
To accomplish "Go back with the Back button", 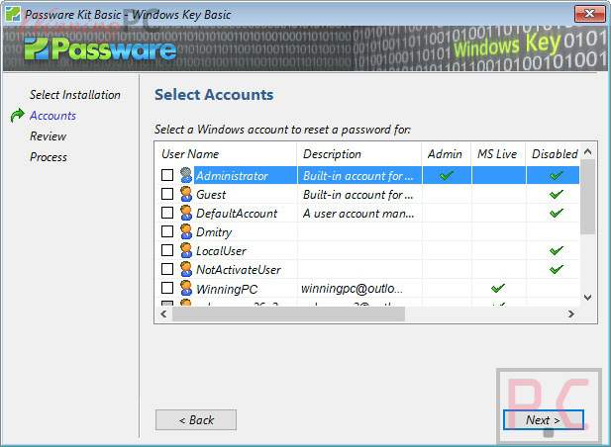I will [x=196, y=419].
